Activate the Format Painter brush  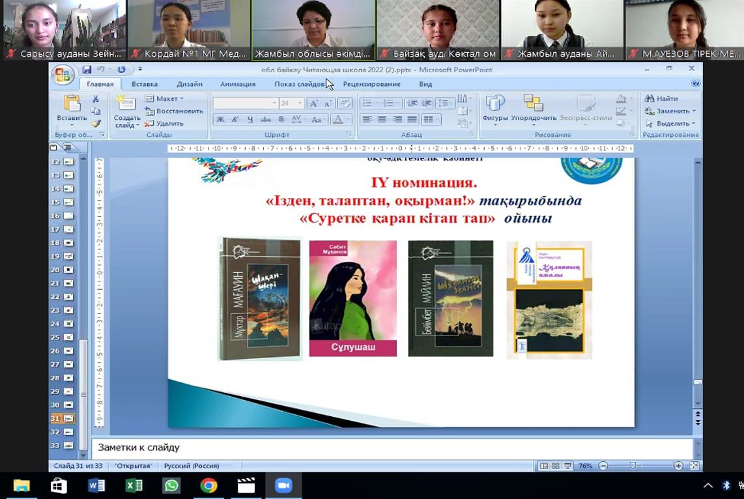[96, 123]
